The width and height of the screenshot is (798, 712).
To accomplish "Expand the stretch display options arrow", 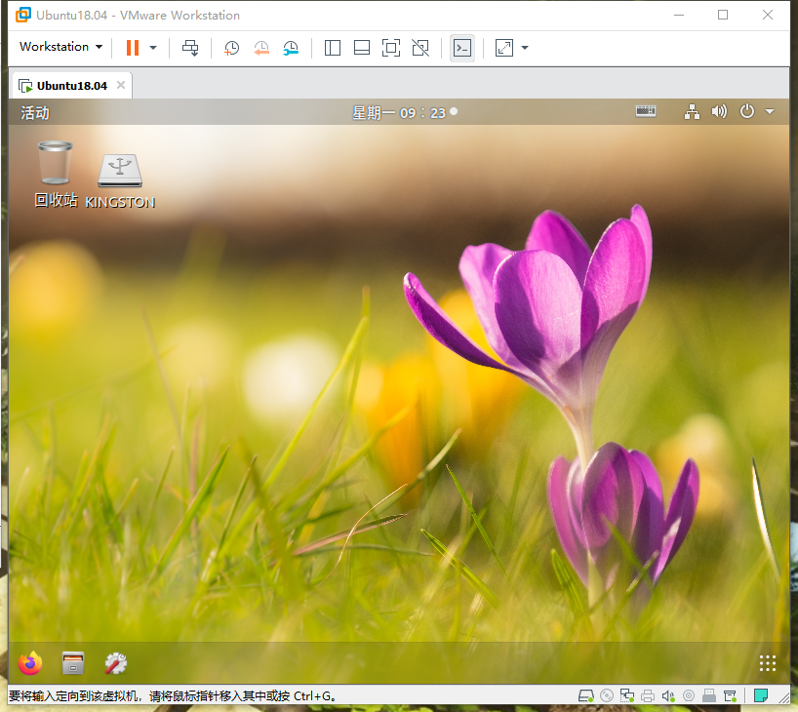I will tap(525, 48).
